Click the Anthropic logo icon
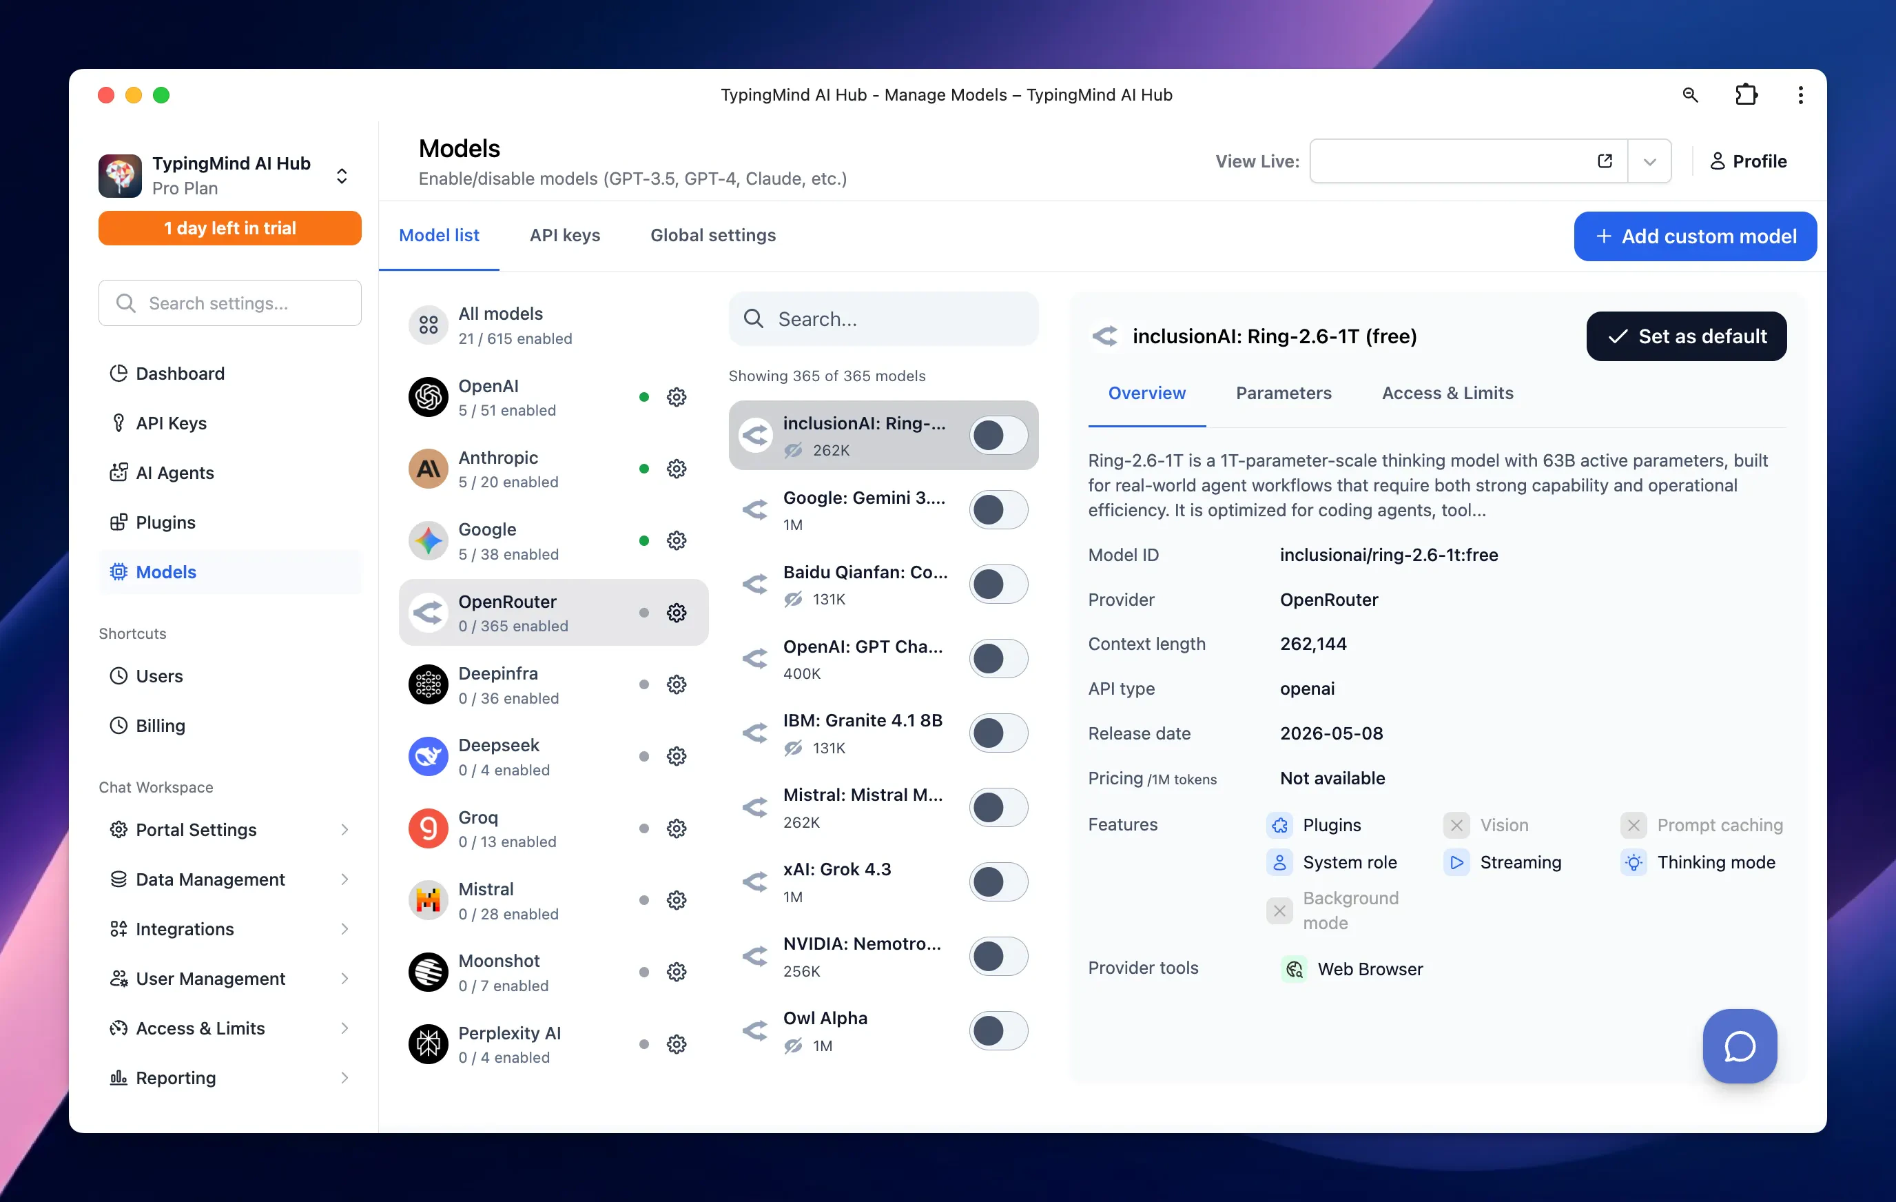 pyautogui.click(x=429, y=469)
